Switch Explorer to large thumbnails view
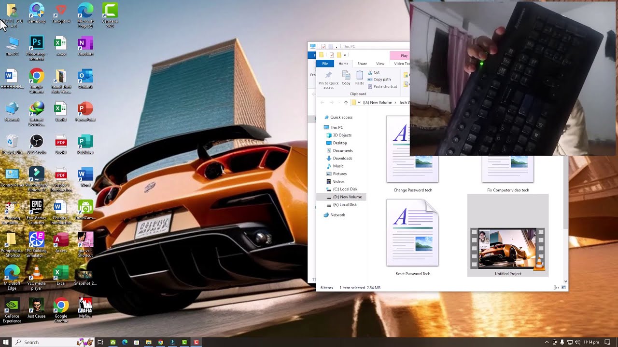 tap(563, 288)
